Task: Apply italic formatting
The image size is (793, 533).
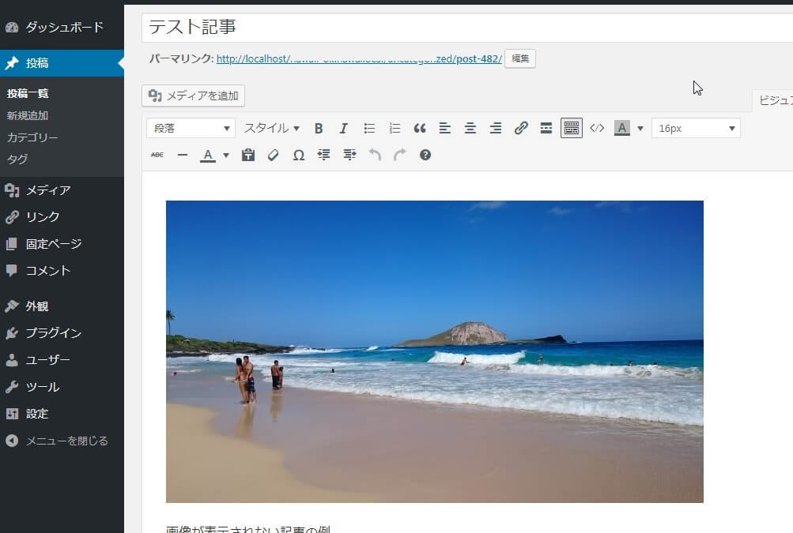Action: pyautogui.click(x=343, y=128)
